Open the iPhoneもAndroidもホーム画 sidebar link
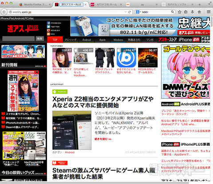Image resolution: width=213 pixels, height=184 pixels. (x=23, y=123)
